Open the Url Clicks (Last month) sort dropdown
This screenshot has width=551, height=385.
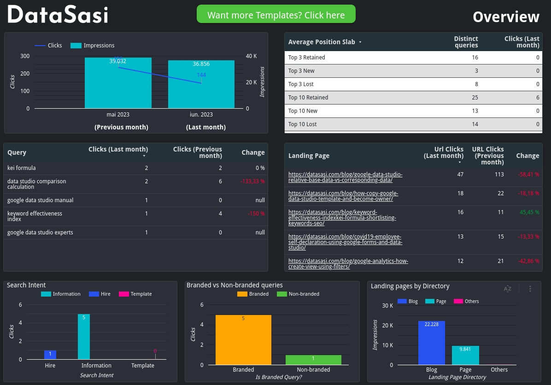click(x=459, y=162)
